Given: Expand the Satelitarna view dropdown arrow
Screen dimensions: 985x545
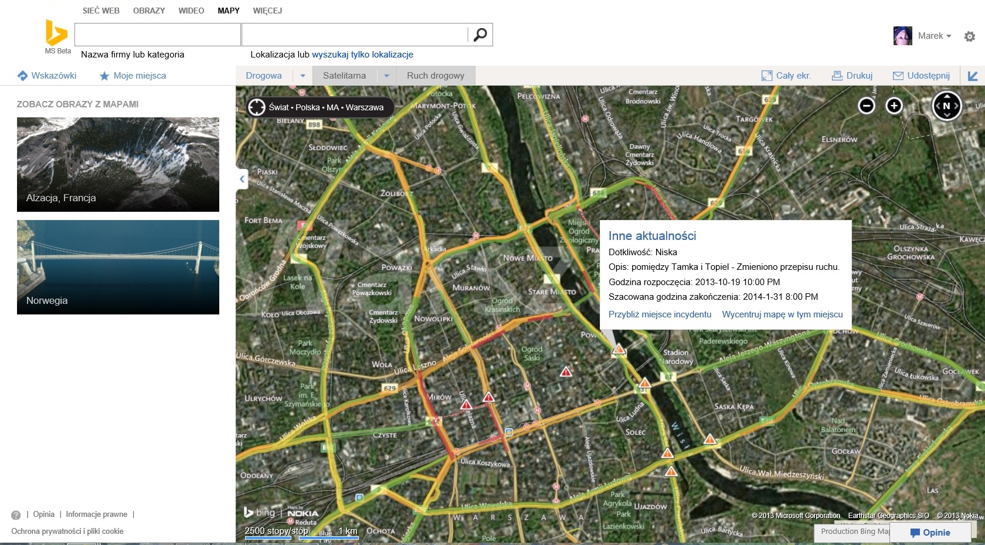Looking at the screenshot, I should point(386,76).
